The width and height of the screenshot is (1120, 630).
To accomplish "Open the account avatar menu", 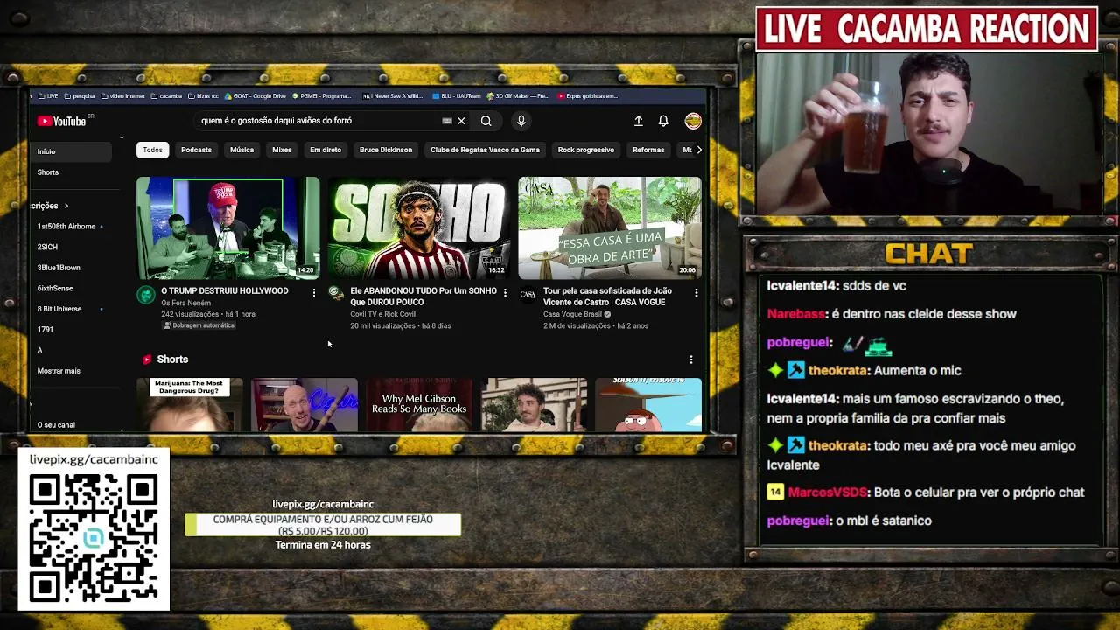I will [693, 121].
